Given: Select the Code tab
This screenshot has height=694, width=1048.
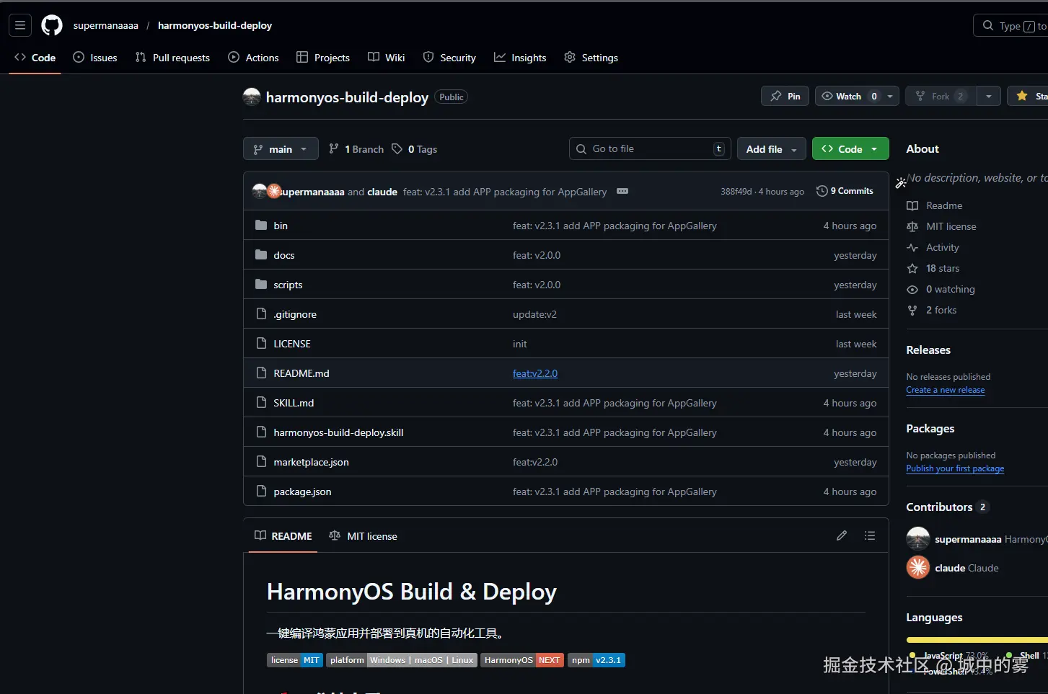Looking at the screenshot, I should [35, 58].
